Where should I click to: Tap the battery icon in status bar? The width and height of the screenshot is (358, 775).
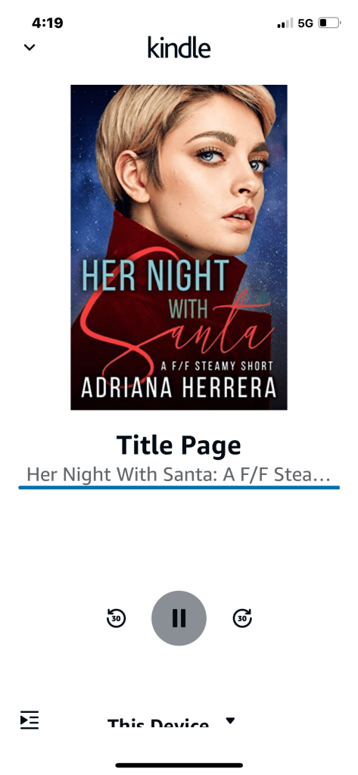[x=329, y=23]
